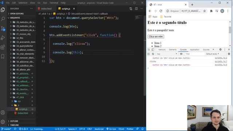Image resolution: width=233 pixels, height=131 pixels.
Task: Click in the console Filter field
Action: tap(195, 54)
